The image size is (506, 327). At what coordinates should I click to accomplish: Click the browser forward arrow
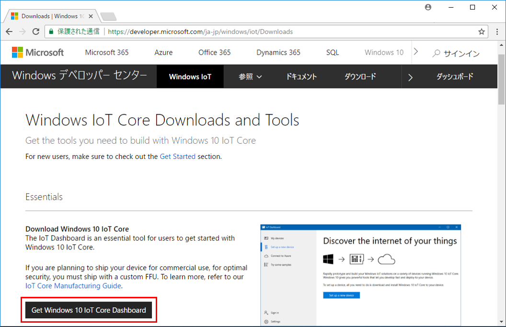coord(22,32)
